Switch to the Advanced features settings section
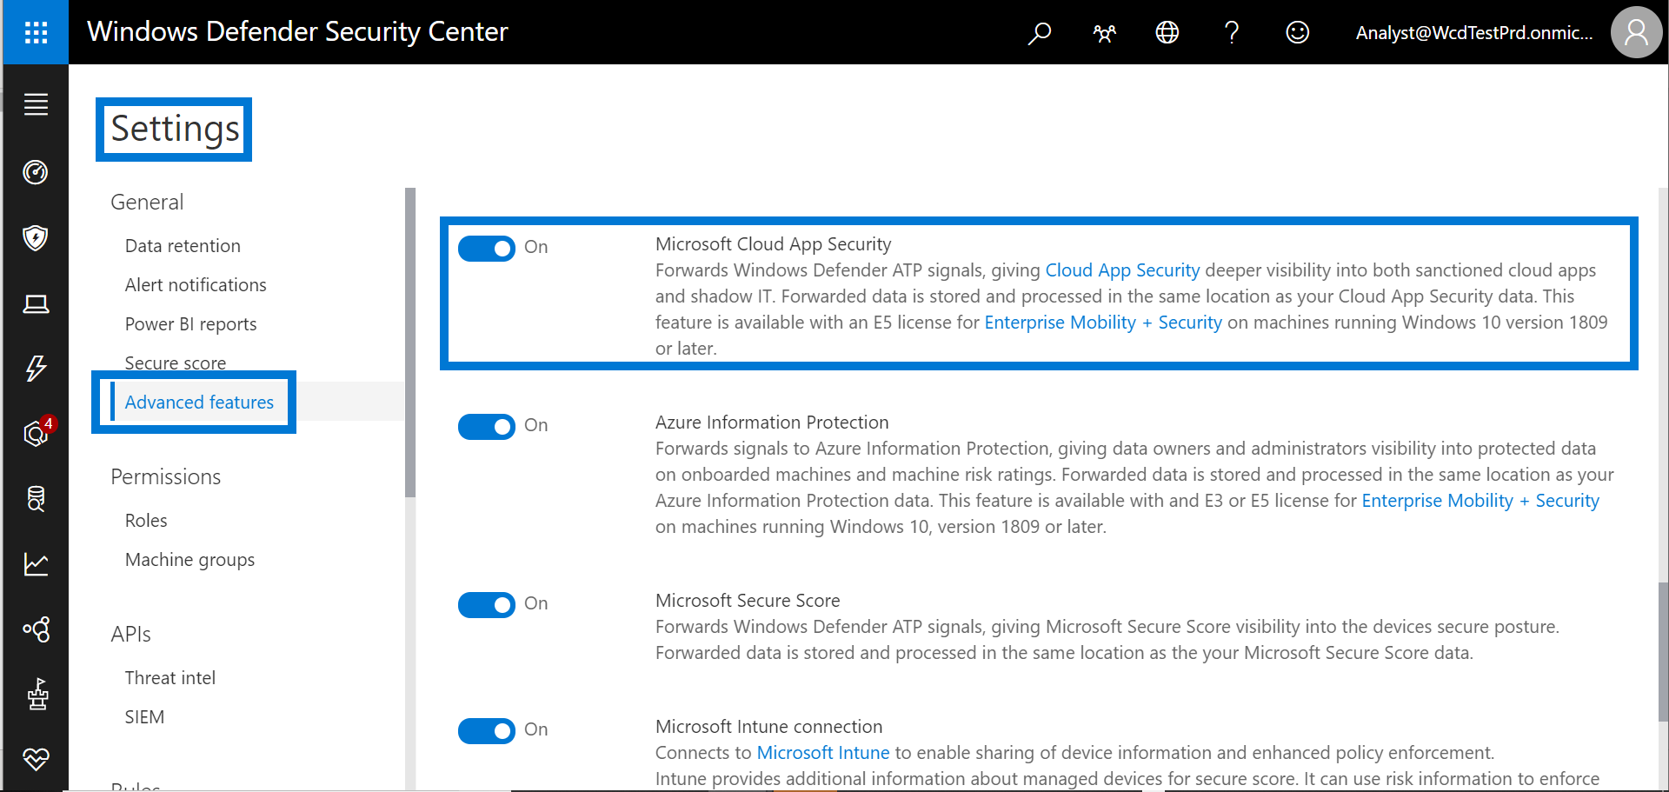 coord(198,402)
